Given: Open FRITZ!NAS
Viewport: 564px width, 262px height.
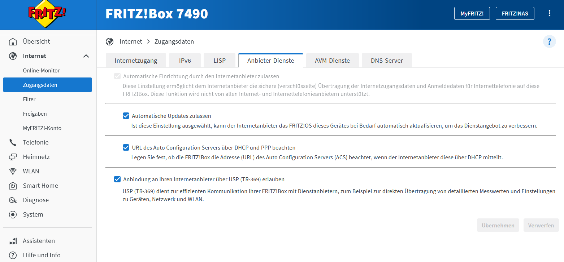Looking at the screenshot, I should (x=515, y=13).
